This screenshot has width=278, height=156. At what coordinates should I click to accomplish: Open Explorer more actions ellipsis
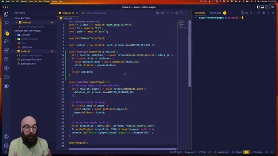(x=52, y=13)
